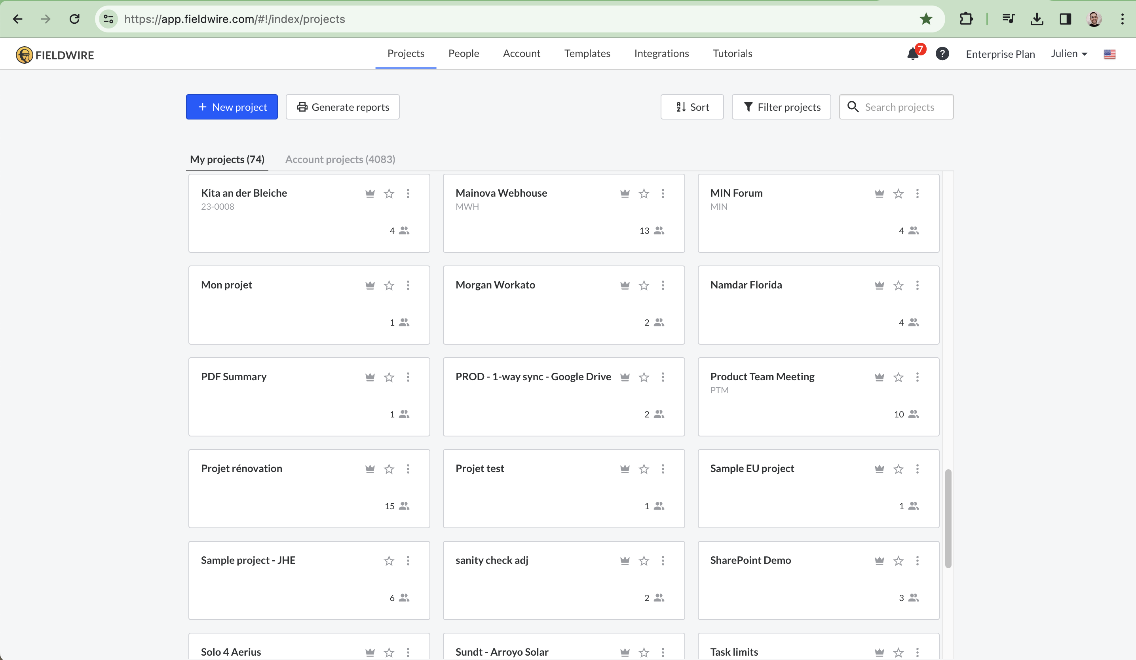Switch to the Account projects tab
The height and width of the screenshot is (660, 1136).
pyautogui.click(x=340, y=159)
